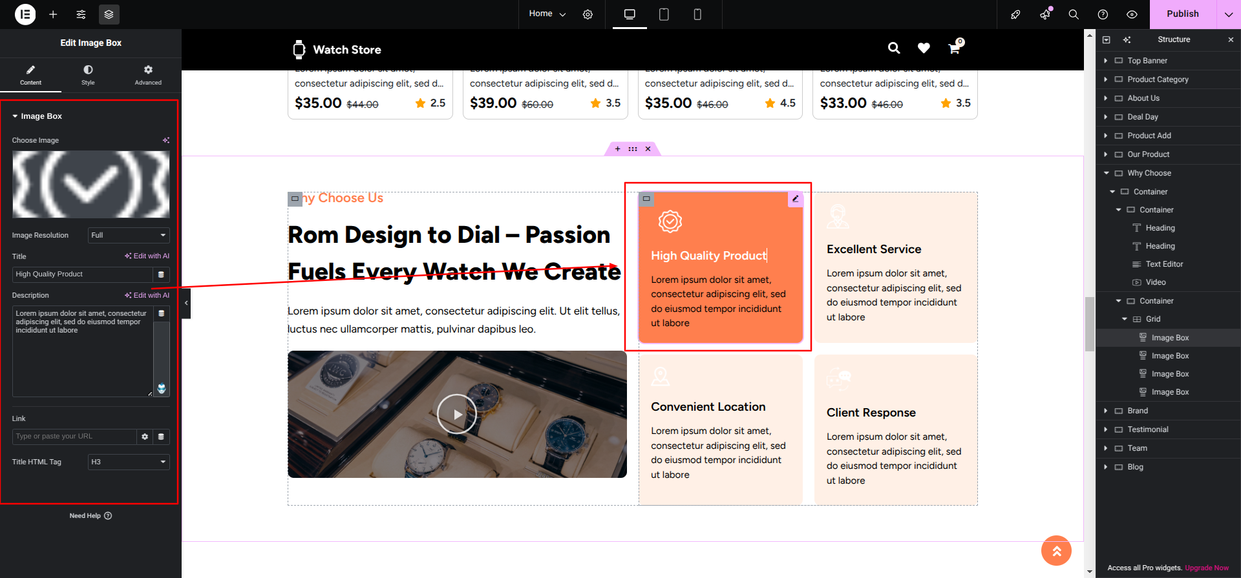Switch to desktop device view
The image size is (1241, 578).
click(630, 14)
